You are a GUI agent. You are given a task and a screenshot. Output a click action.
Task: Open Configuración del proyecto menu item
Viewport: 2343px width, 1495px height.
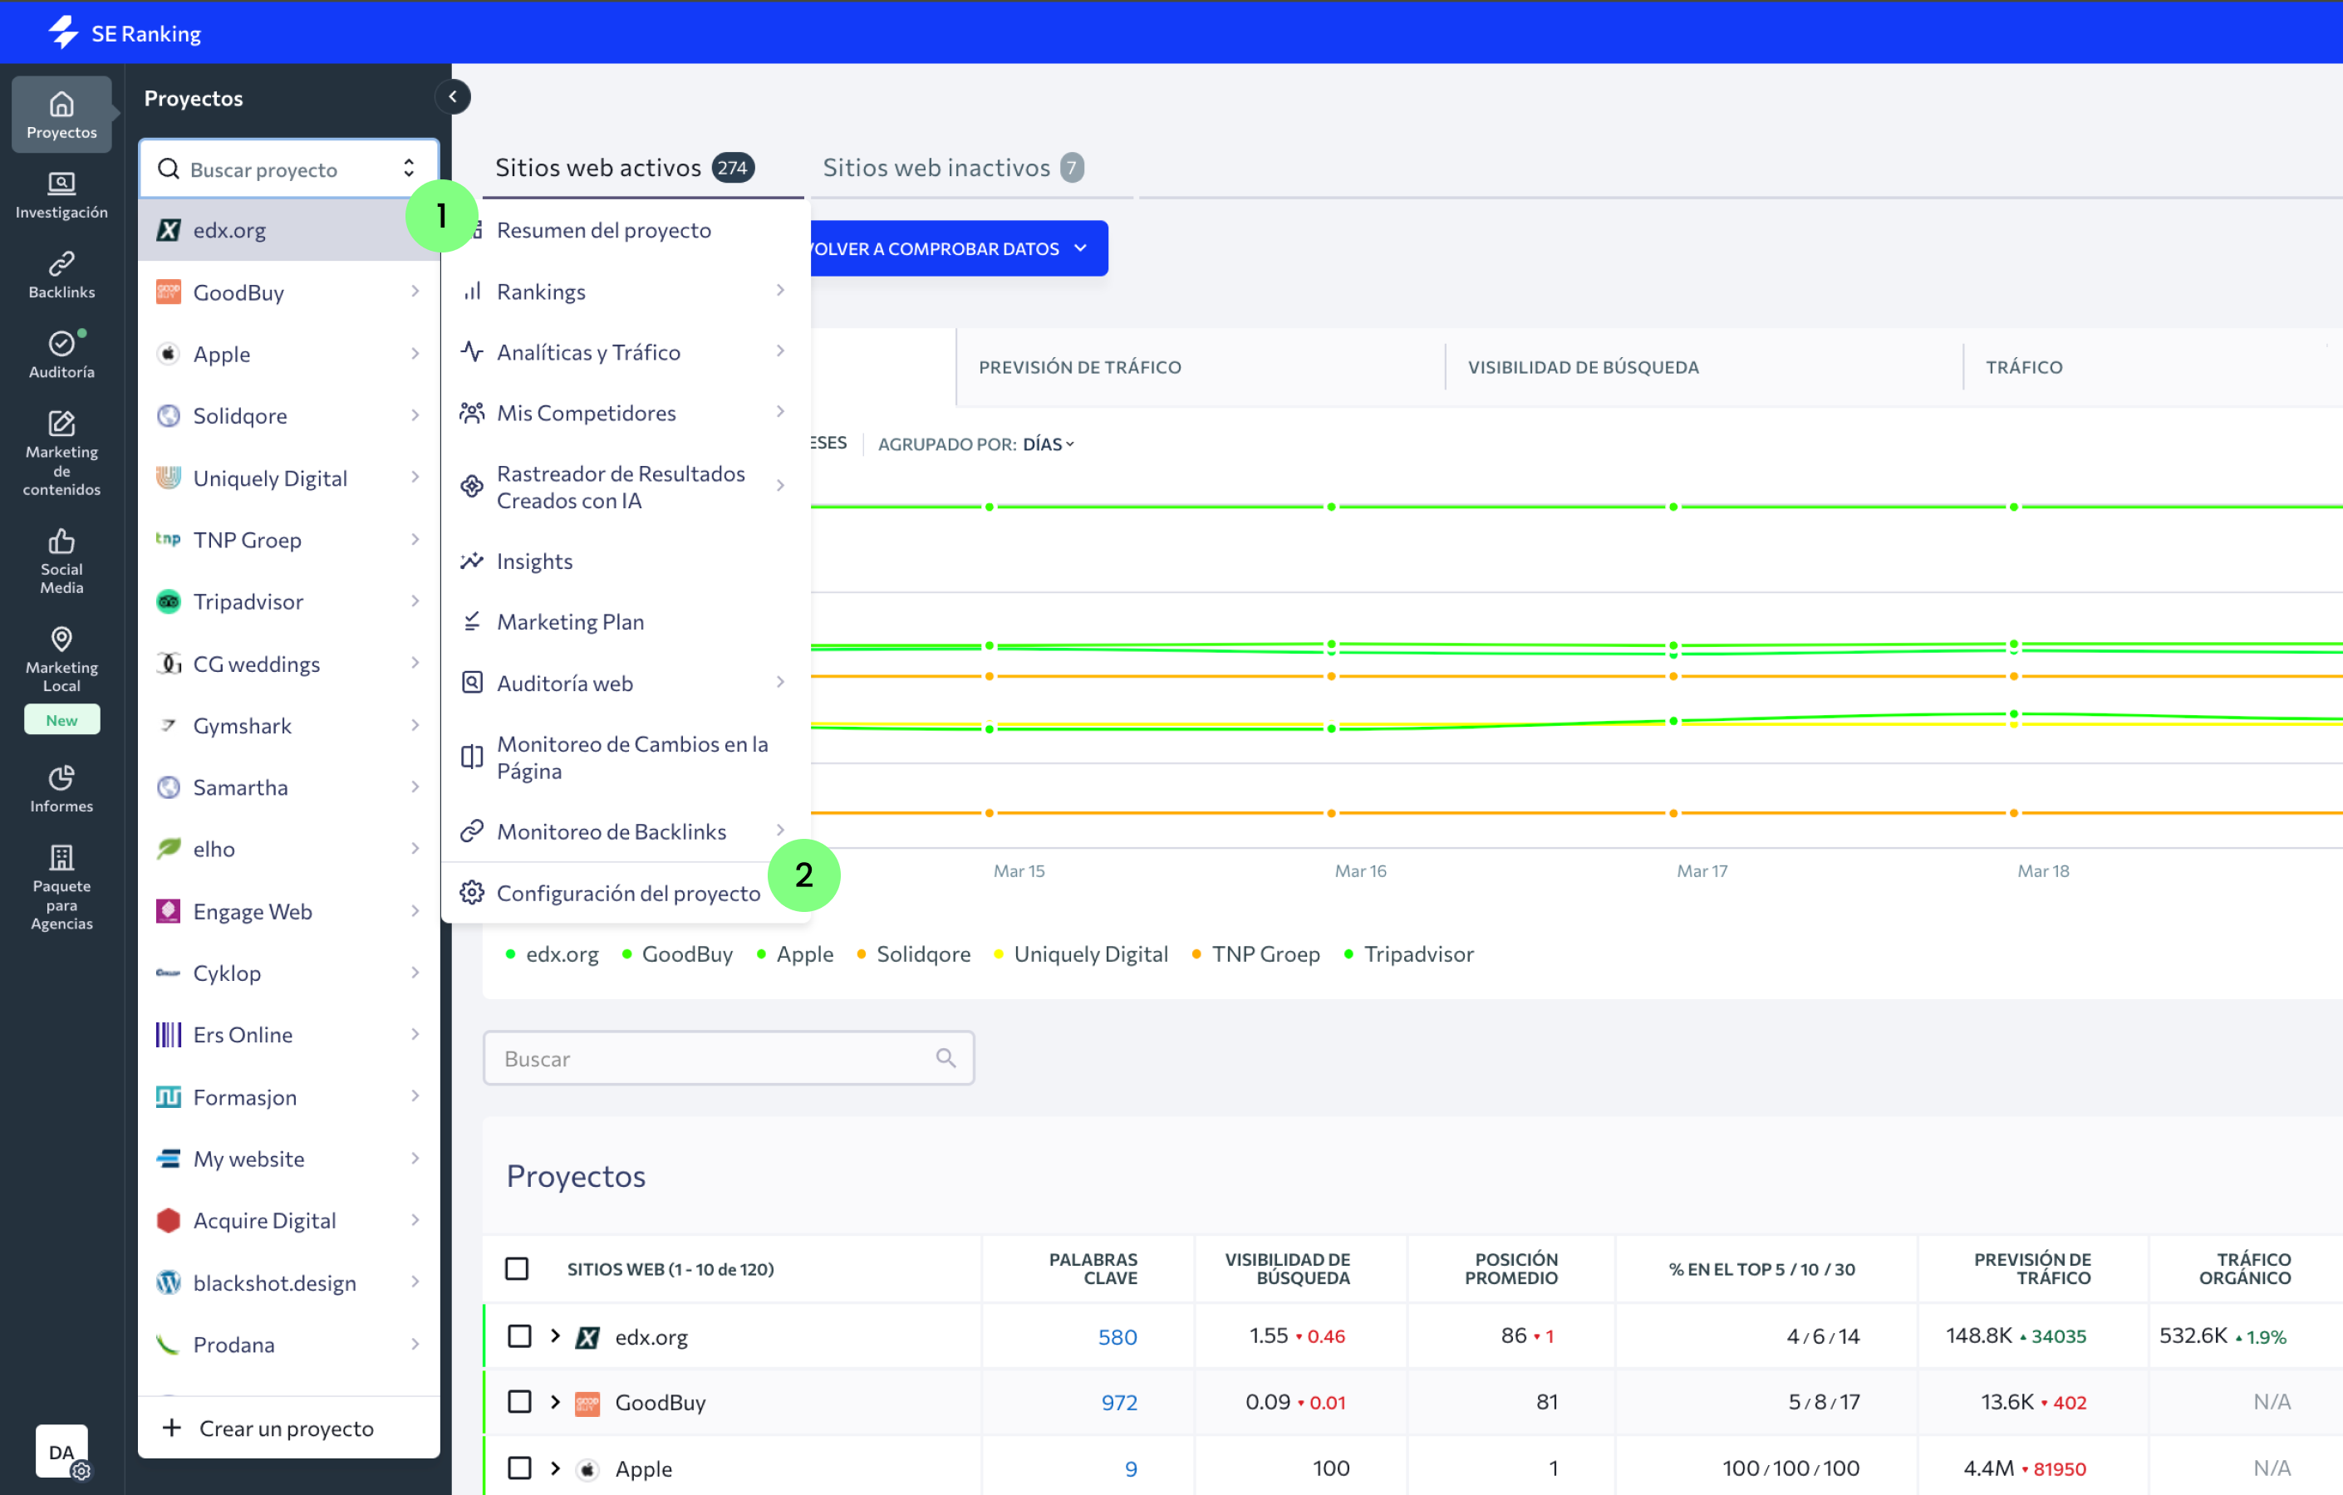pos(626,892)
